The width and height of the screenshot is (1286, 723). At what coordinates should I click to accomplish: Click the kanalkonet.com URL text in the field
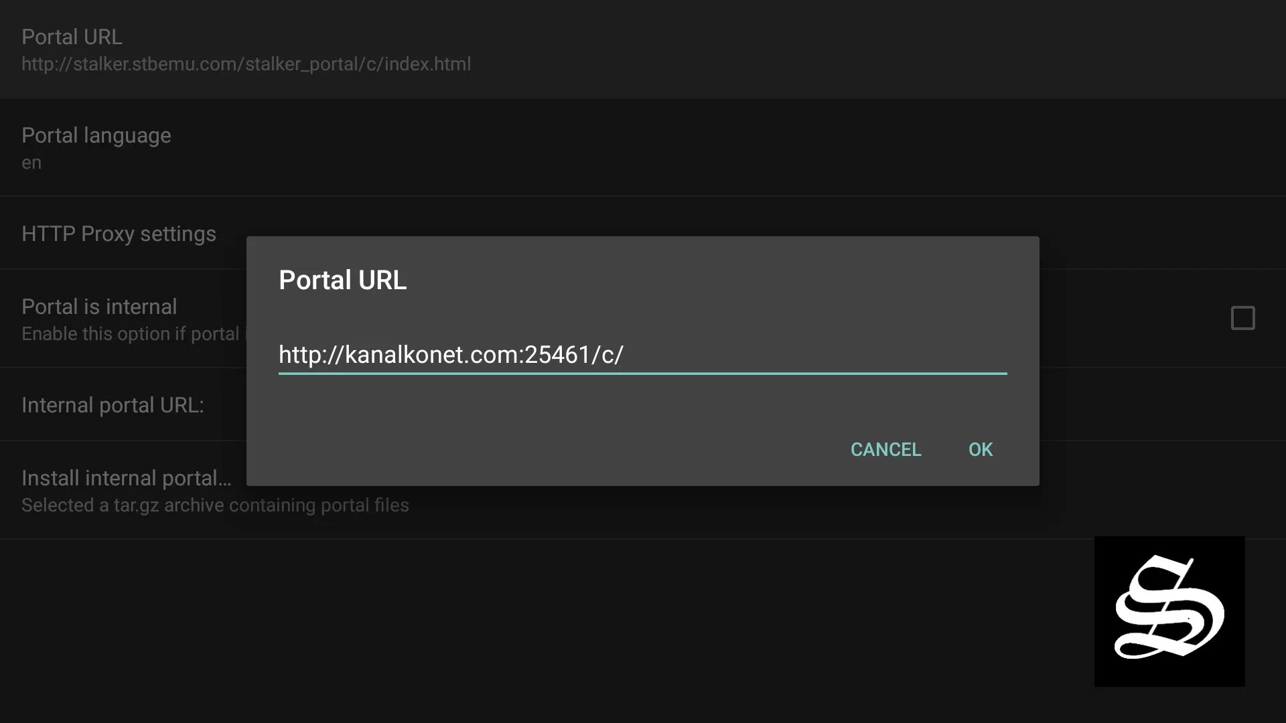[450, 354]
